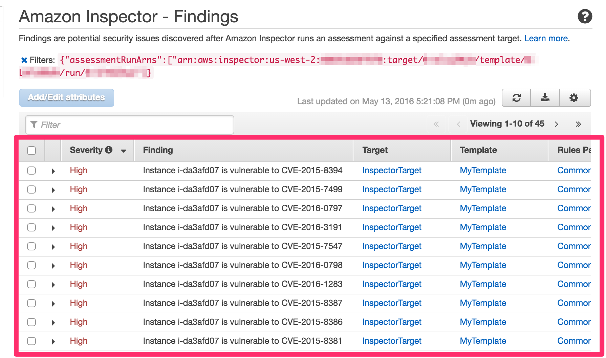Check the CVE-2015-8394 finding row
Screen dimensions: 606x358
click(x=31, y=171)
